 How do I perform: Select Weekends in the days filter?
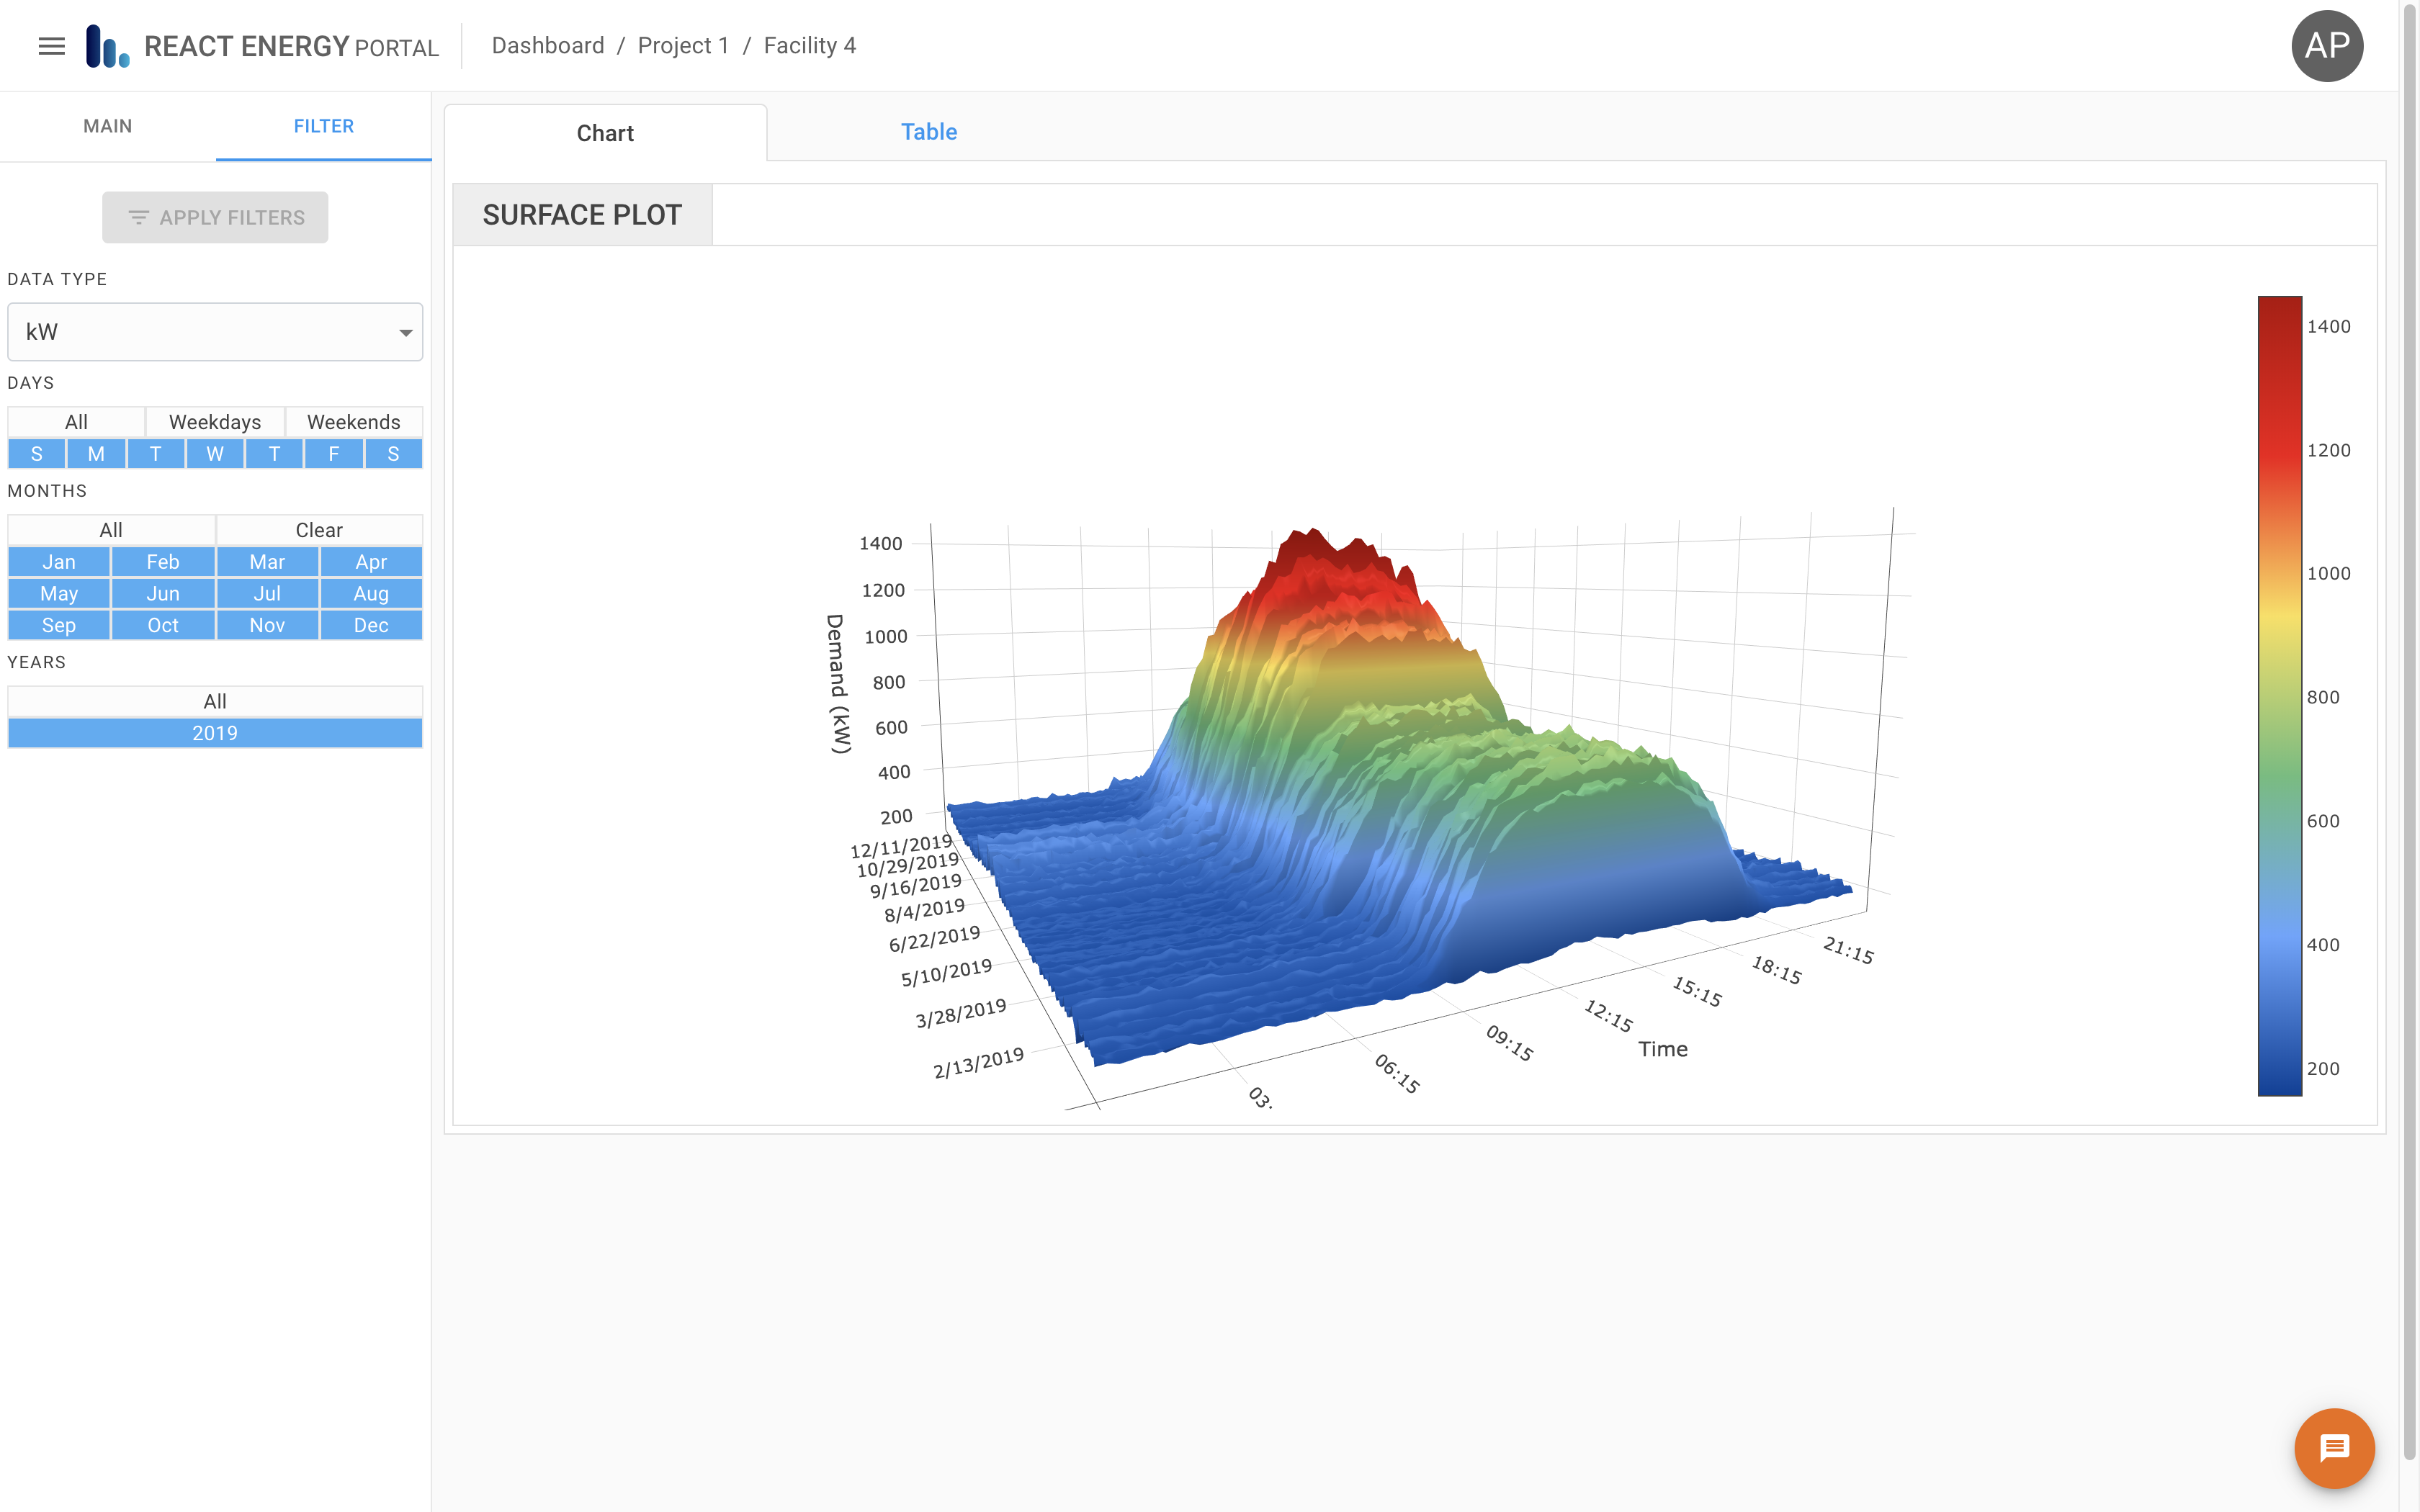click(x=353, y=421)
